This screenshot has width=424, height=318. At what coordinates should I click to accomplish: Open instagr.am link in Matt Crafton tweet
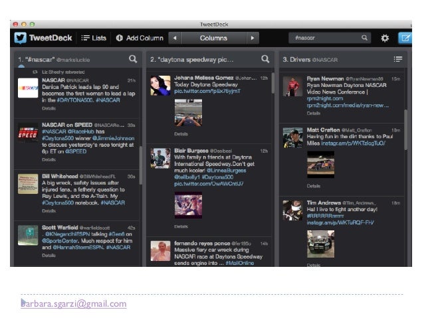(x=353, y=143)
